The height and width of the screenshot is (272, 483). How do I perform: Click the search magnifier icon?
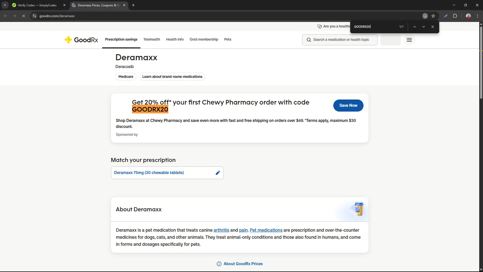coord(309,40)
